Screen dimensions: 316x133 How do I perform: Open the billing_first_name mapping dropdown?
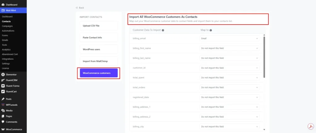tap(230, 48)
